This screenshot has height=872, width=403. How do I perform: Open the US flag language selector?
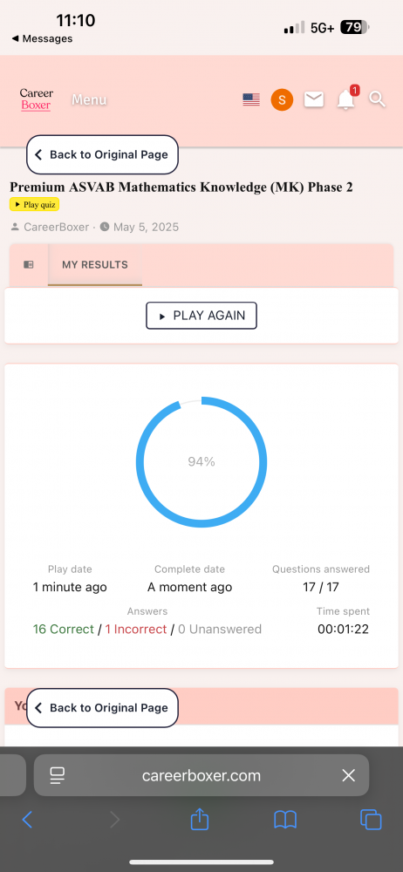pyautogui.click(x=251, y=100)
